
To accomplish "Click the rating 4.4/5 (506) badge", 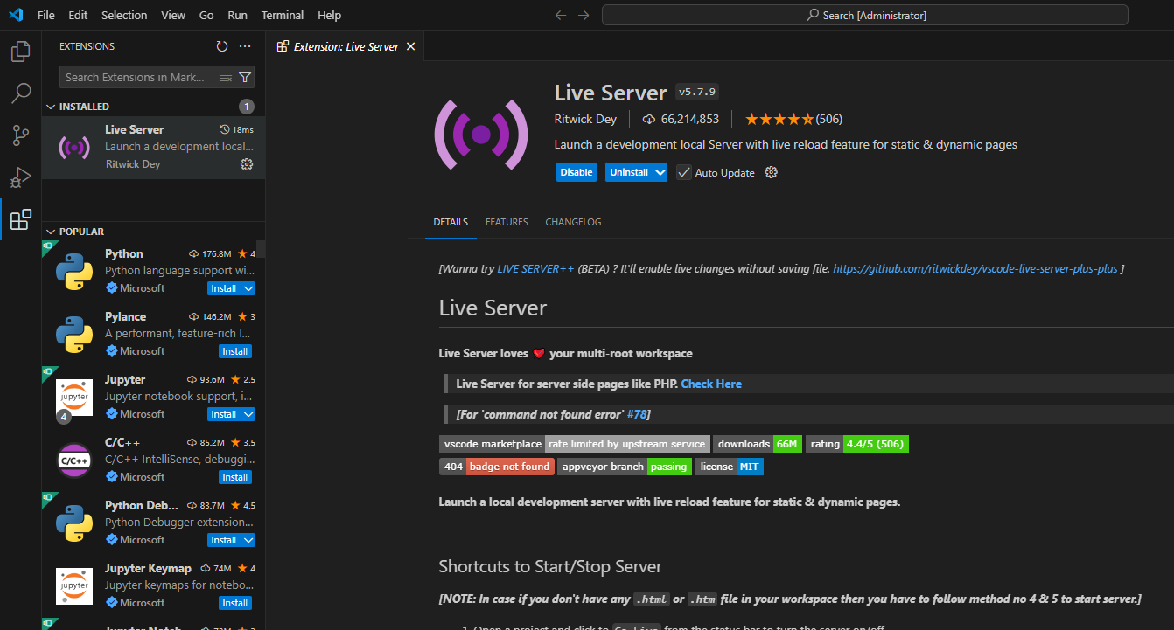I will point(857,444).
